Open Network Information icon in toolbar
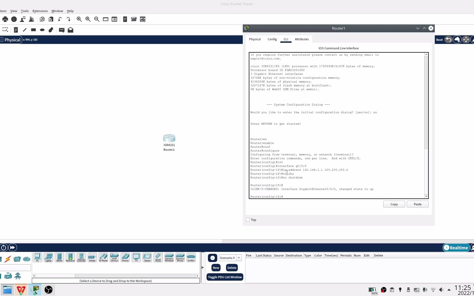This screenshot has height=296, width=474. click(14, 19)
